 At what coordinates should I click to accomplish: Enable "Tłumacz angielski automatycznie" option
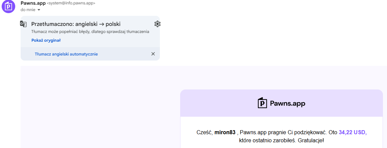66,54
